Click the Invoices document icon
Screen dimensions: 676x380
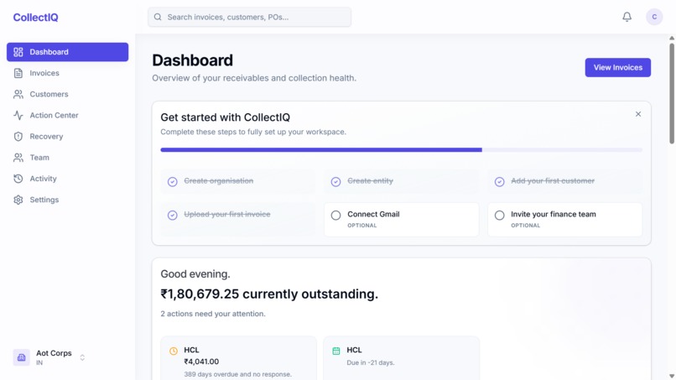(18, 73)
